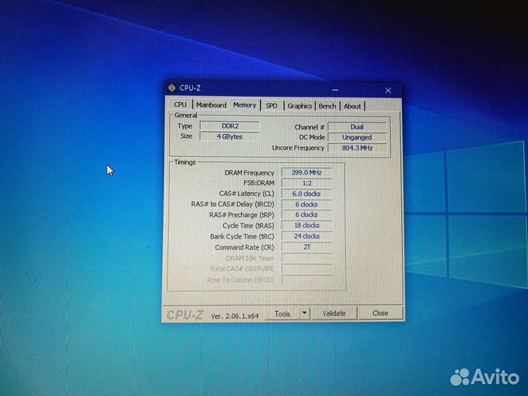Click the Validate button

click(334, 314)
